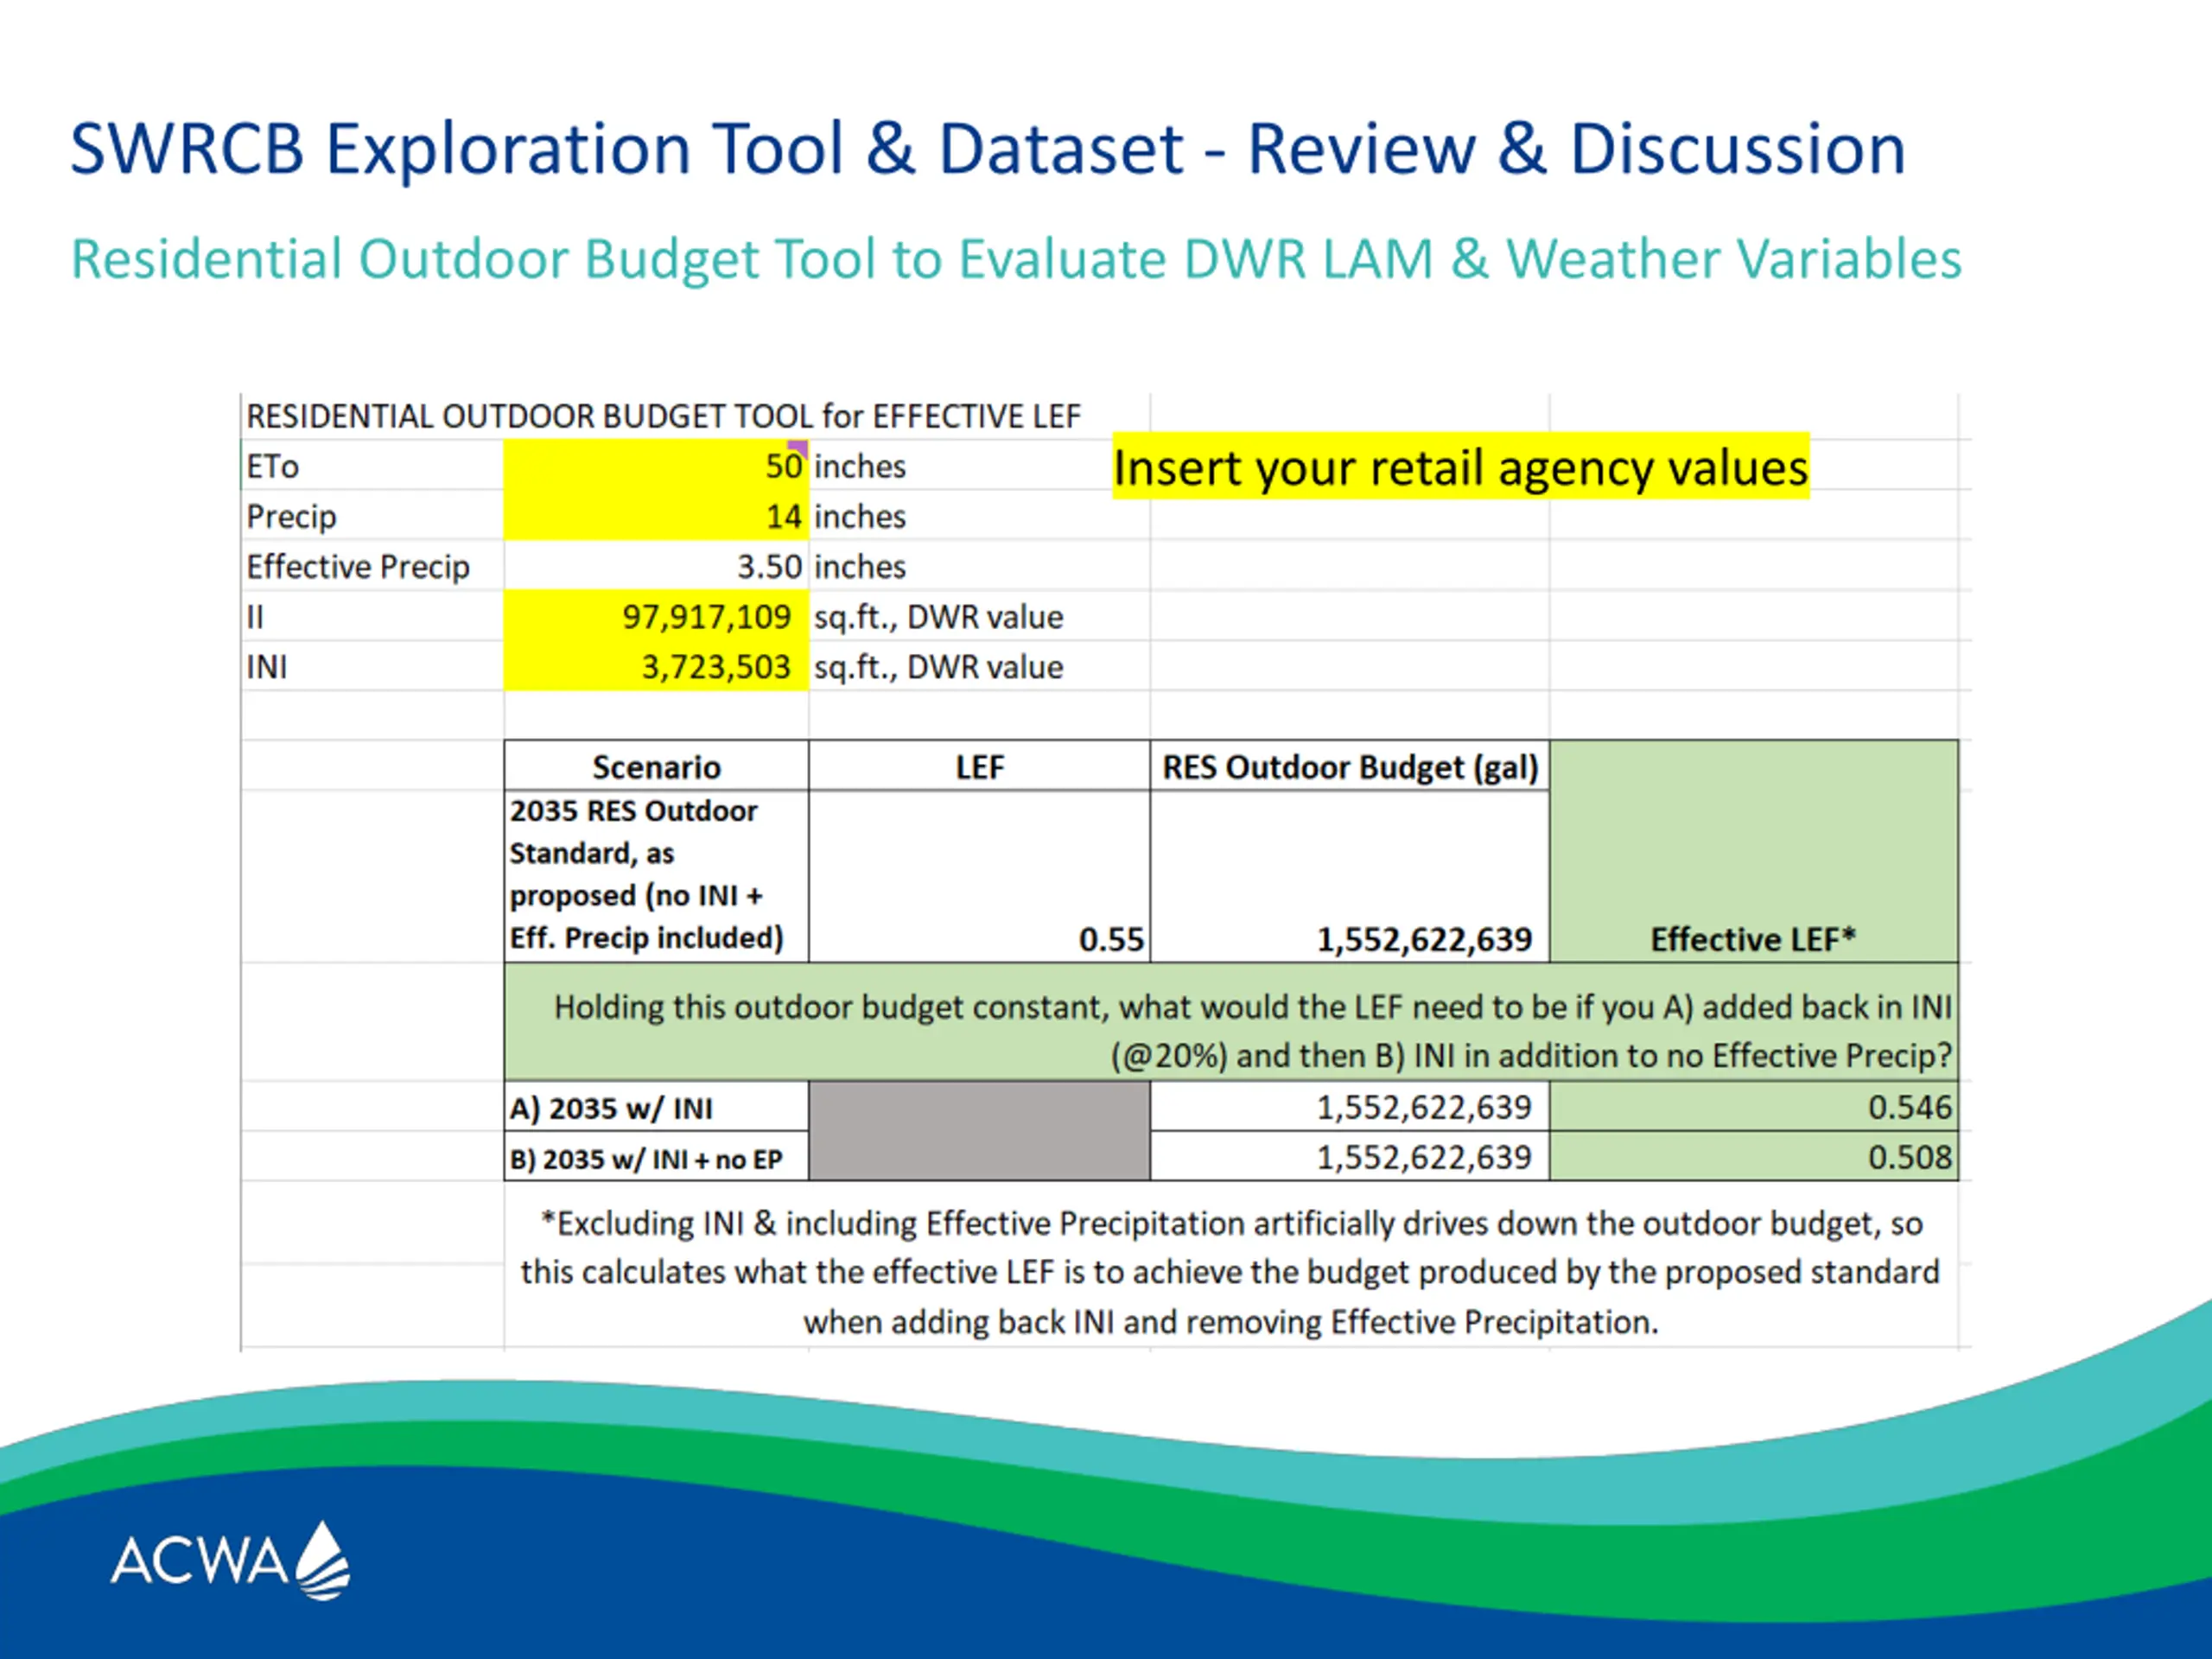Image resolution: width=2212 pixels, height=1659 pixels.
Task: Click the LEF value 0.55
Action: point(1111,940)
